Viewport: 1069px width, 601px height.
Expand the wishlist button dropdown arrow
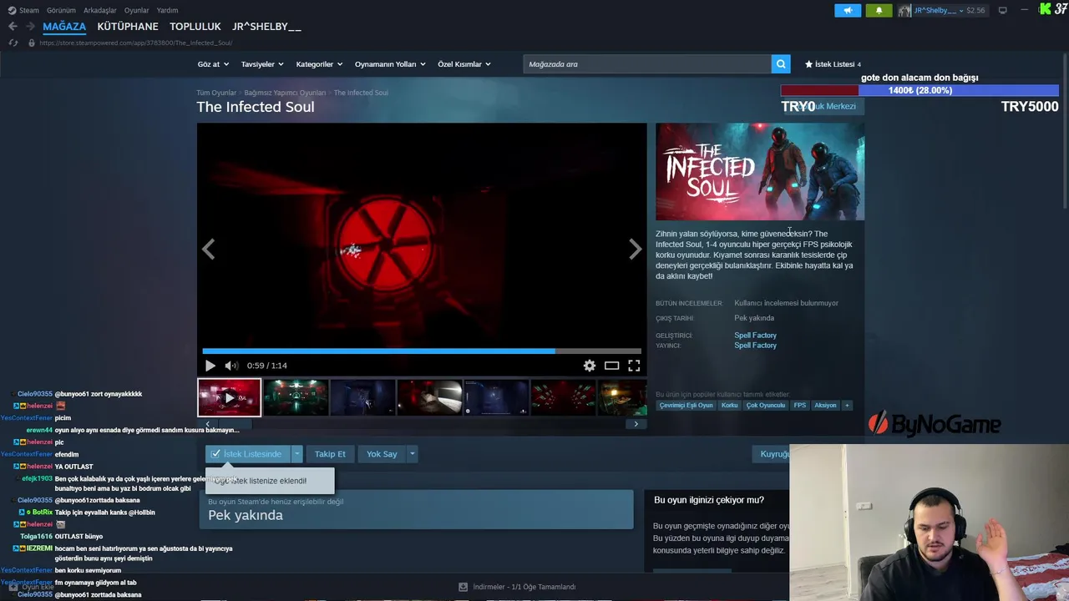click(x=296, y=454)
